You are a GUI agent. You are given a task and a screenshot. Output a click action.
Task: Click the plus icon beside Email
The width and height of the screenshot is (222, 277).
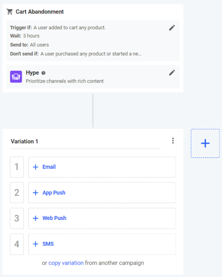tap(36, 167)
